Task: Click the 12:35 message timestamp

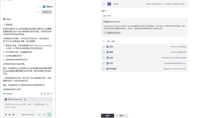Action: pyautogui.click(x=39, y=7)
